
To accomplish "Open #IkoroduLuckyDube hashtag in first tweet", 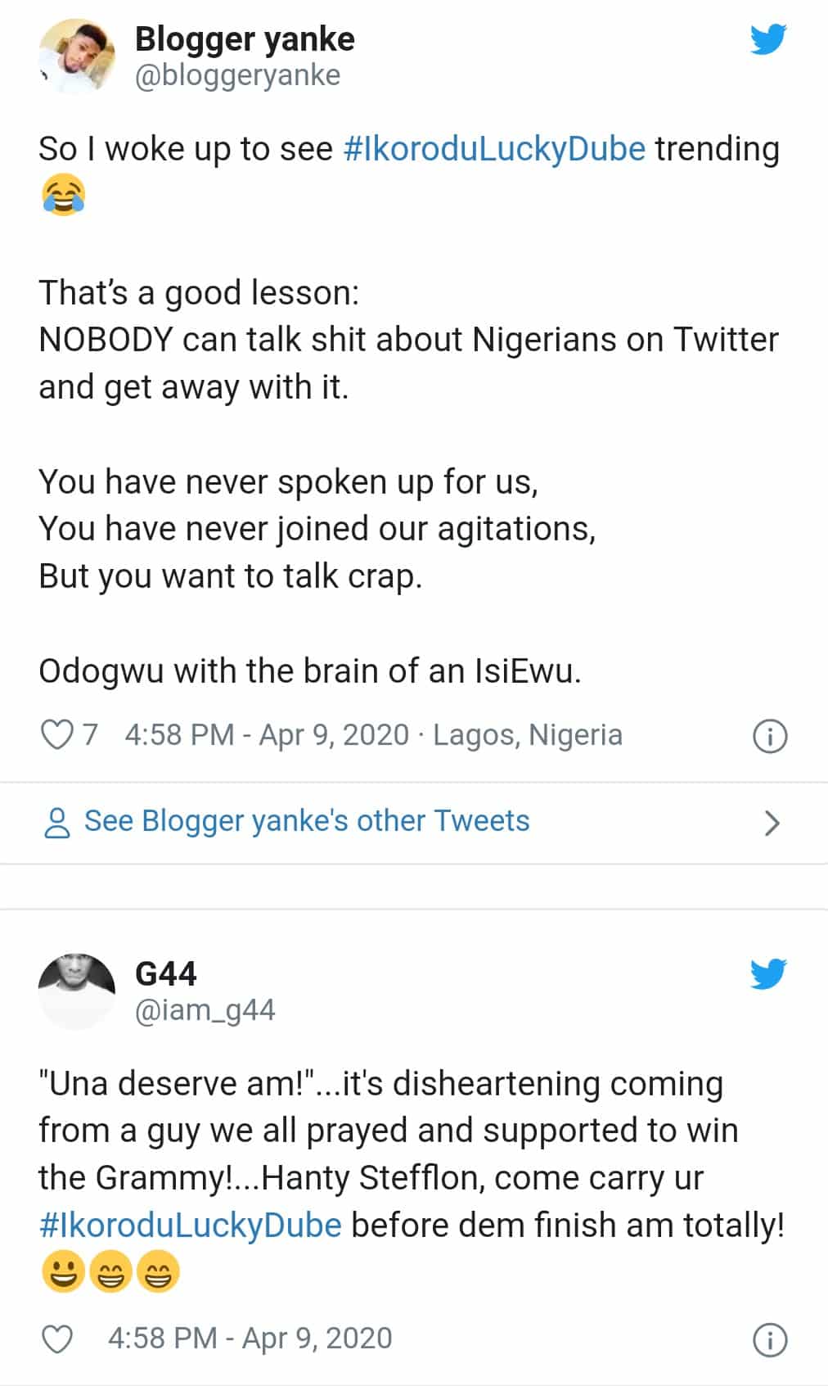I will [x=494, y=149].
